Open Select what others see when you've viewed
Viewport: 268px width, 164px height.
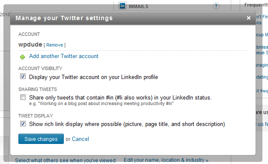tap(66, 161)
